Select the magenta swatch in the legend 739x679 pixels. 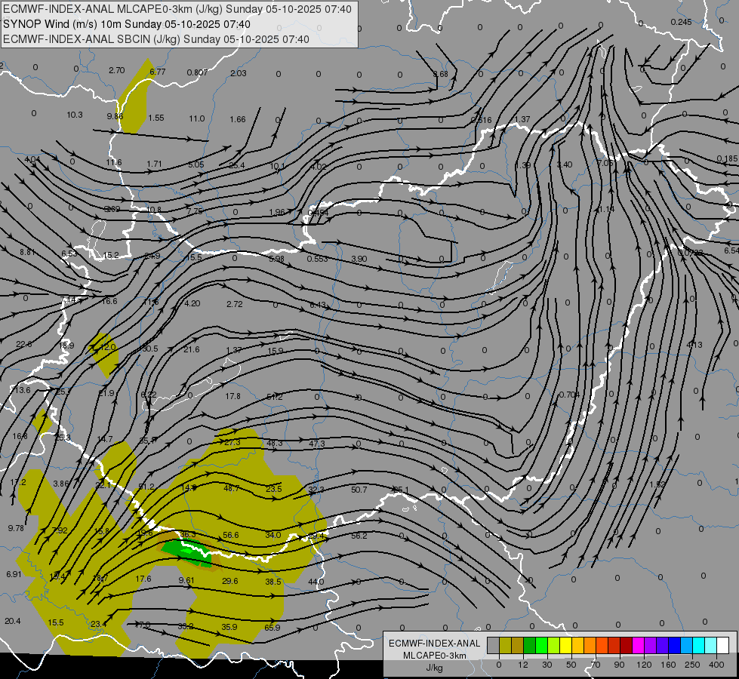pyautogui.click(x=638, y=645)
